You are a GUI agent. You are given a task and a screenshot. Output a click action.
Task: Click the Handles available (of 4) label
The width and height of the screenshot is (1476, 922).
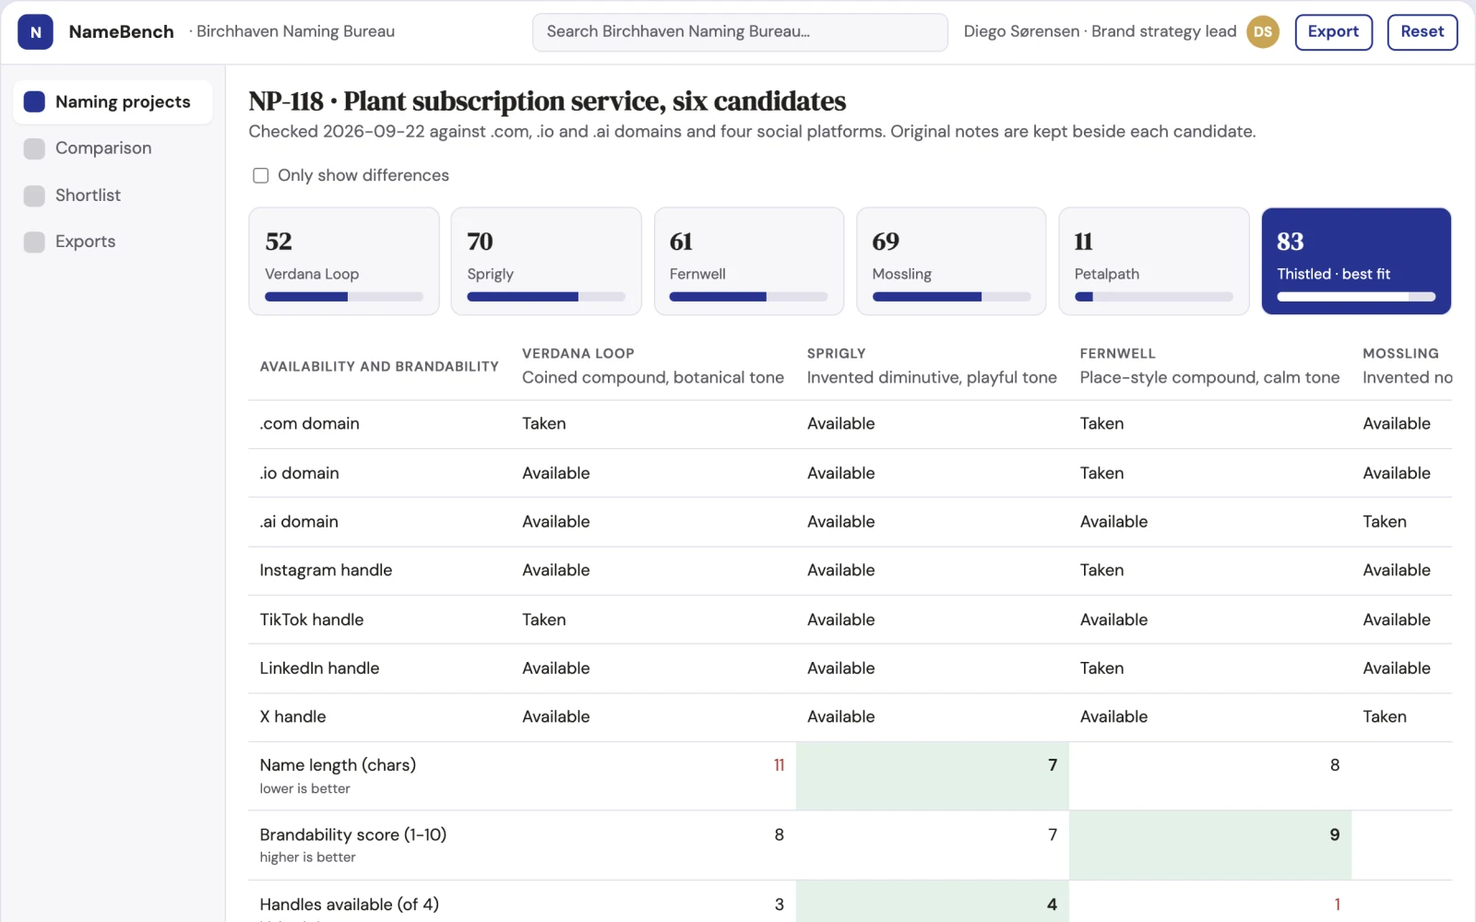click(x=350, y=904)
